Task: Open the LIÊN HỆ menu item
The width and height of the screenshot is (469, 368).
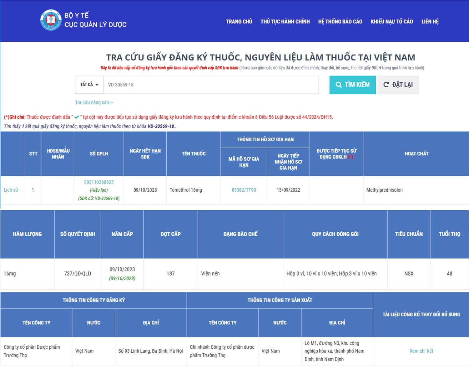Action: tap(430, 22)
